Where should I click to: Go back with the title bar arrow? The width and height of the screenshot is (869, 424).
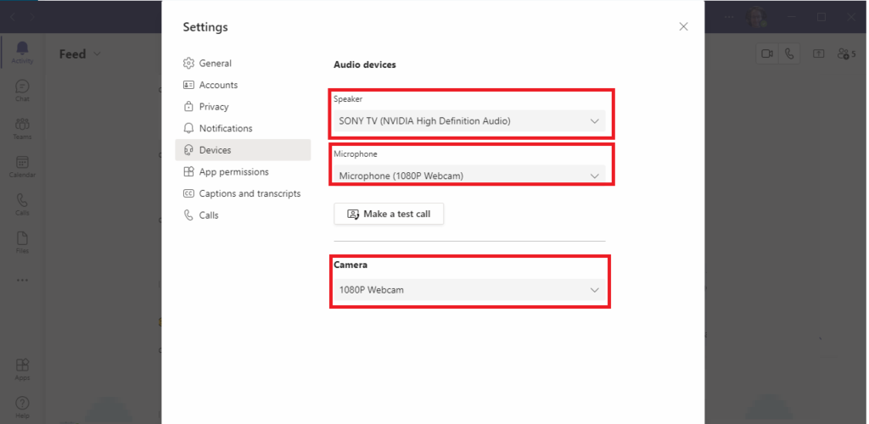pyautogui.click(x=12, y=17)
